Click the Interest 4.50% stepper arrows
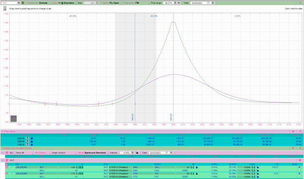Viewport: 304px width, 179px height. click(x=132, y=153)
